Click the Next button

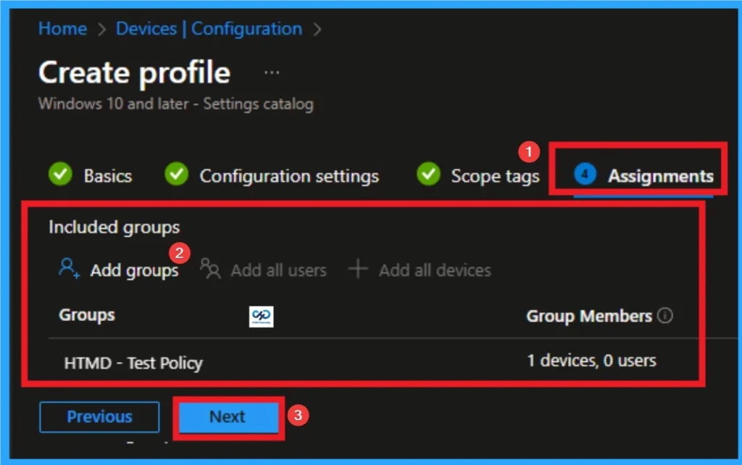[x=228, y=416]
